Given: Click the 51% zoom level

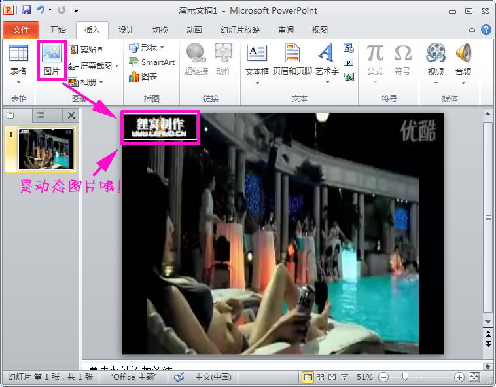Looking at the screenshot, I should (364, 377).
